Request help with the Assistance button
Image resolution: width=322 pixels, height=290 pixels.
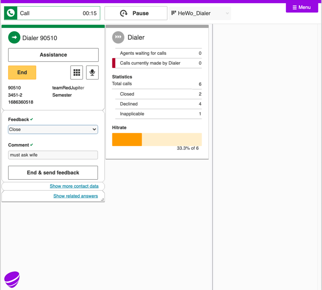tap(53, 55)
